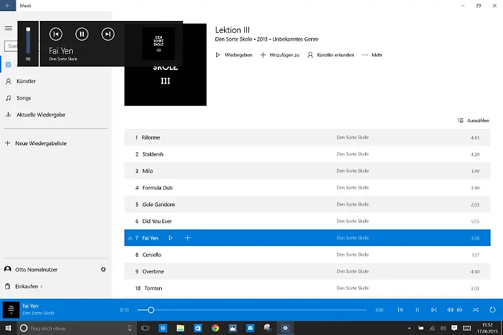Viewport: 503px width, 335px height.
Task: Pause playback in the overlay media popup
Action: 81,34
